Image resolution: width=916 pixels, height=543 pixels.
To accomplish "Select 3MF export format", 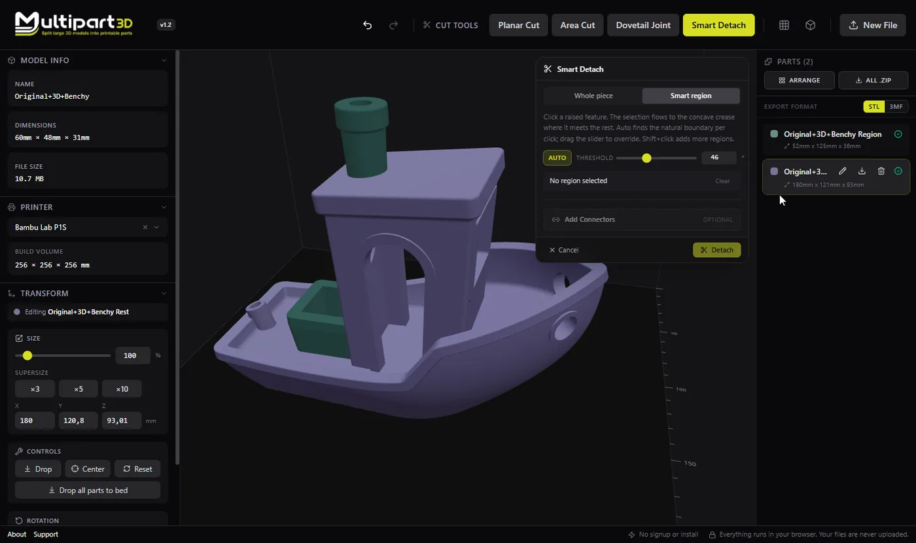I will [x=896, y=107].
